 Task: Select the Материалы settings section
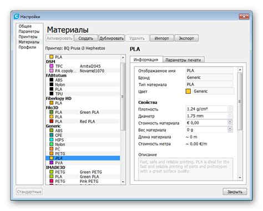(29, 42)
